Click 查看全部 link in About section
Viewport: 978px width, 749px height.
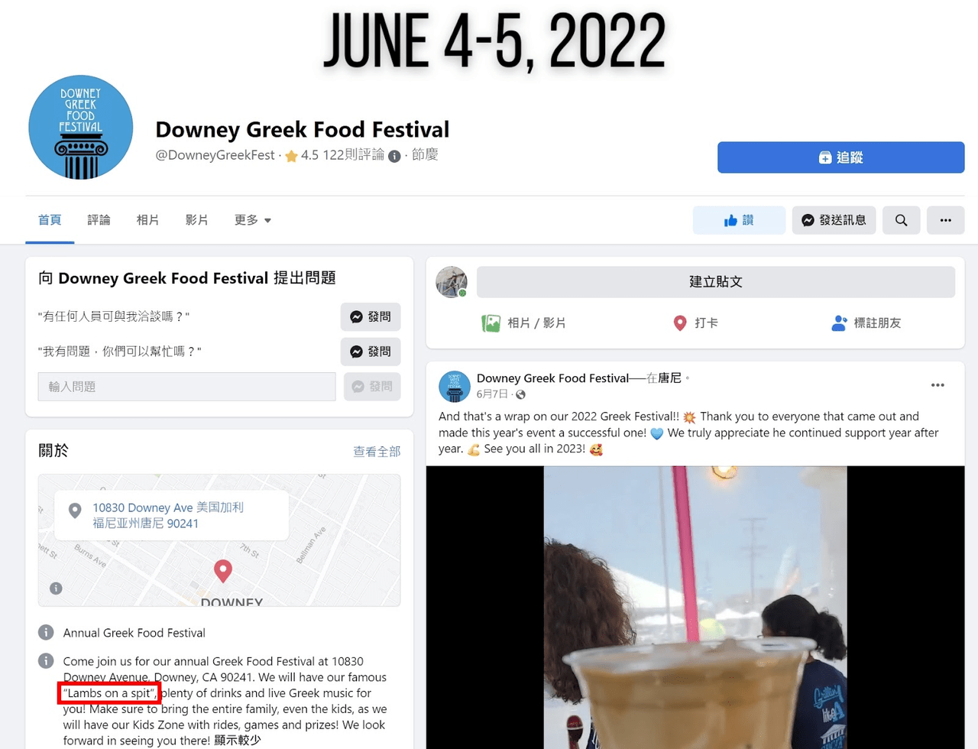377,452
